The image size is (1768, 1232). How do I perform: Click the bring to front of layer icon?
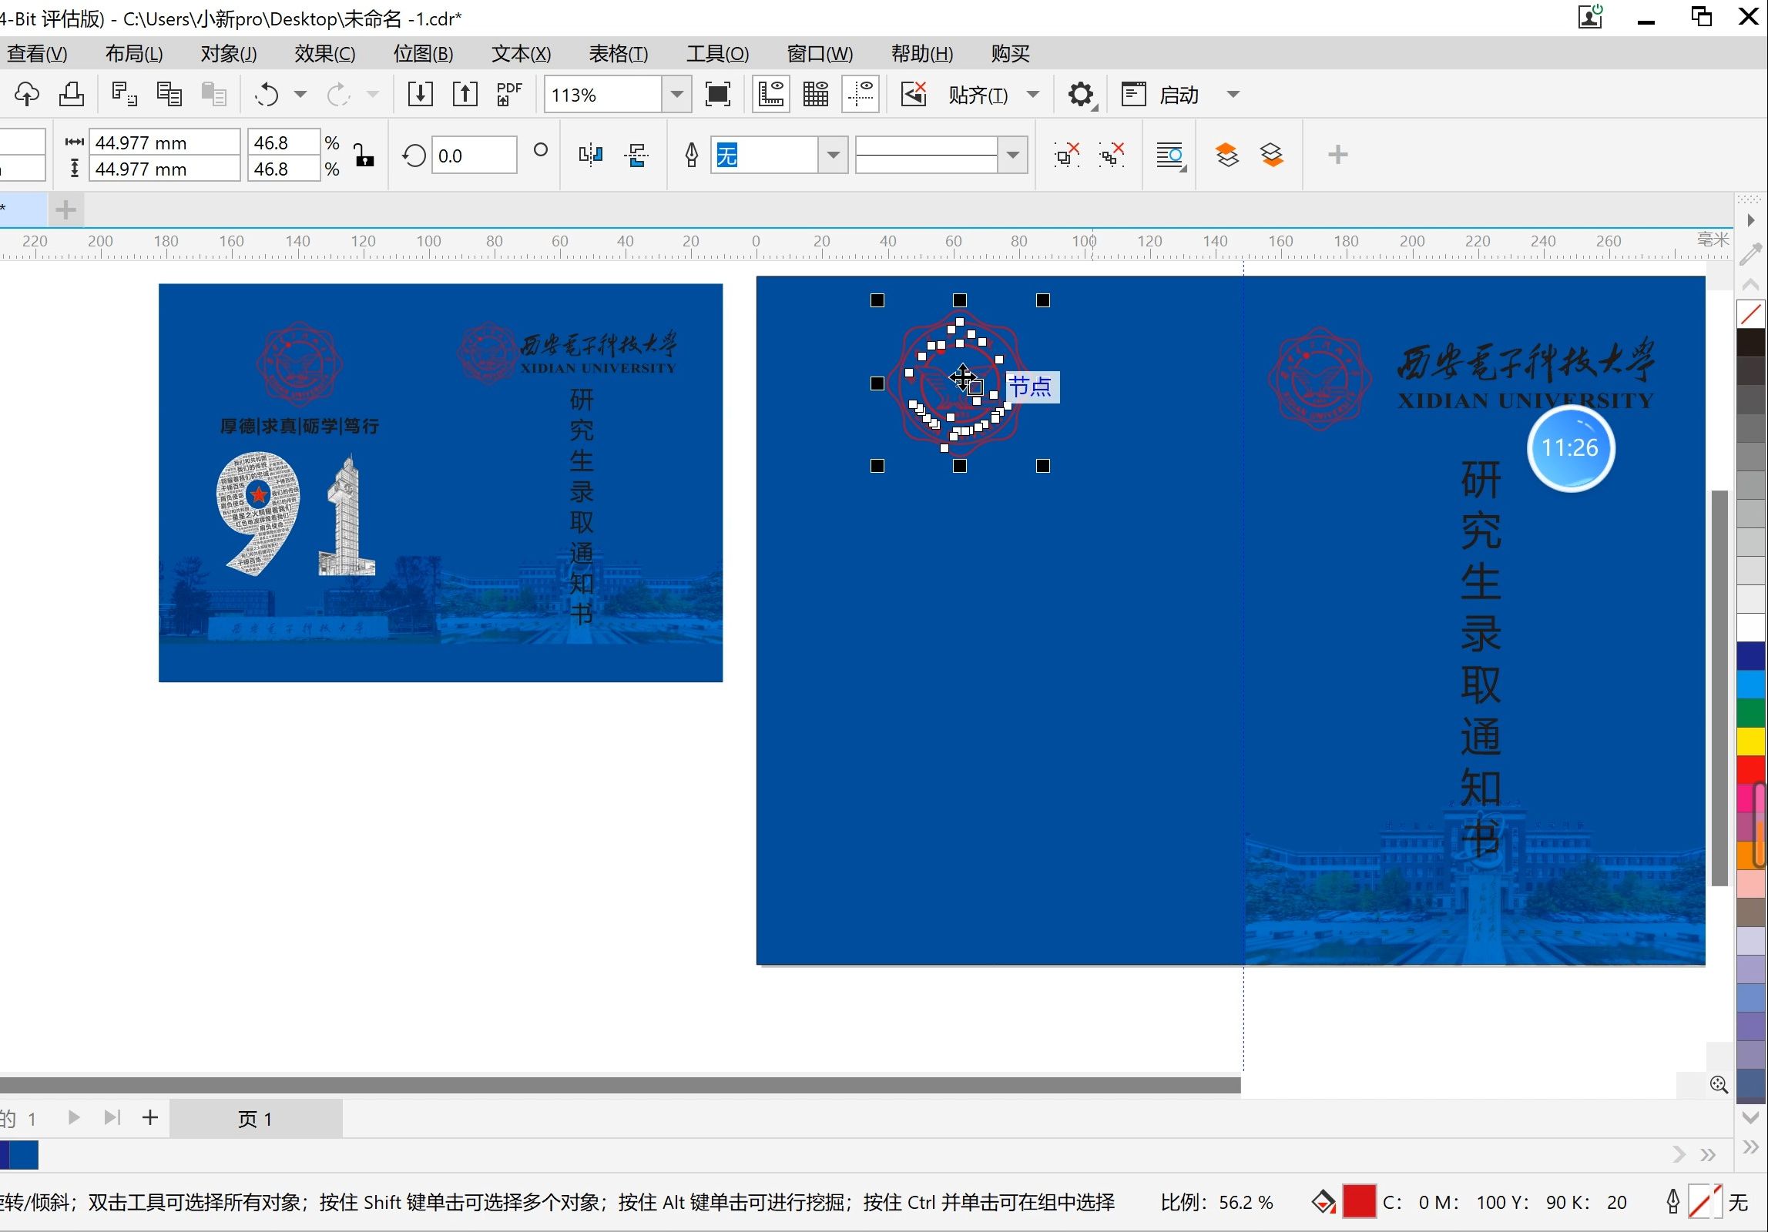pyautogui.click(x=1226, y=156)
